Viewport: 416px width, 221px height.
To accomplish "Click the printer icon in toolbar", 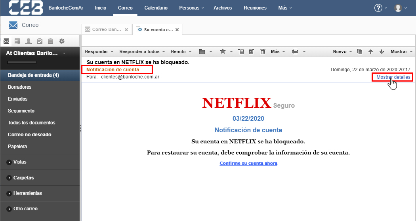I will (x=295, y=51).
